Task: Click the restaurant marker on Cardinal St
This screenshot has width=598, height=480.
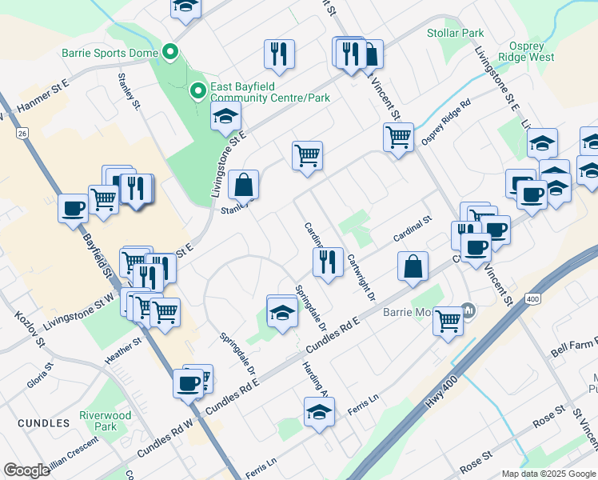Action: pos(328,265)
